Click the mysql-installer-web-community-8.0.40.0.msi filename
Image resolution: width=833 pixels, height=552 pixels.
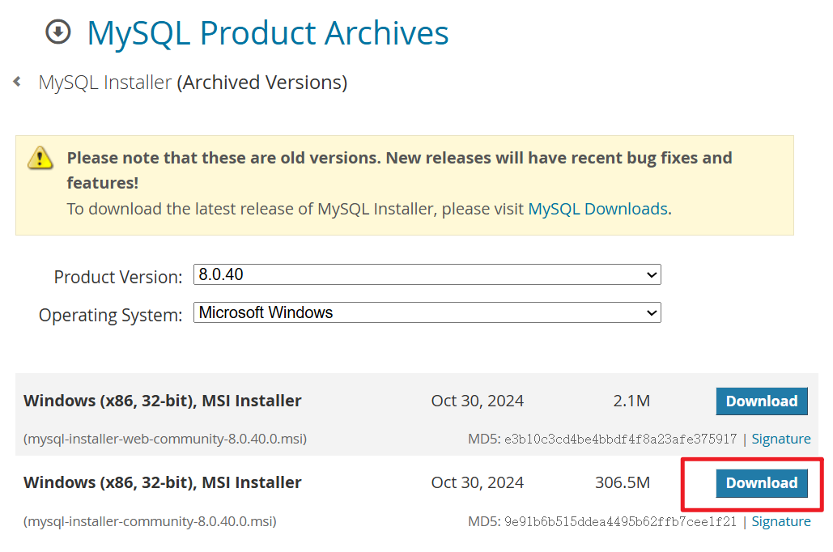165,439
